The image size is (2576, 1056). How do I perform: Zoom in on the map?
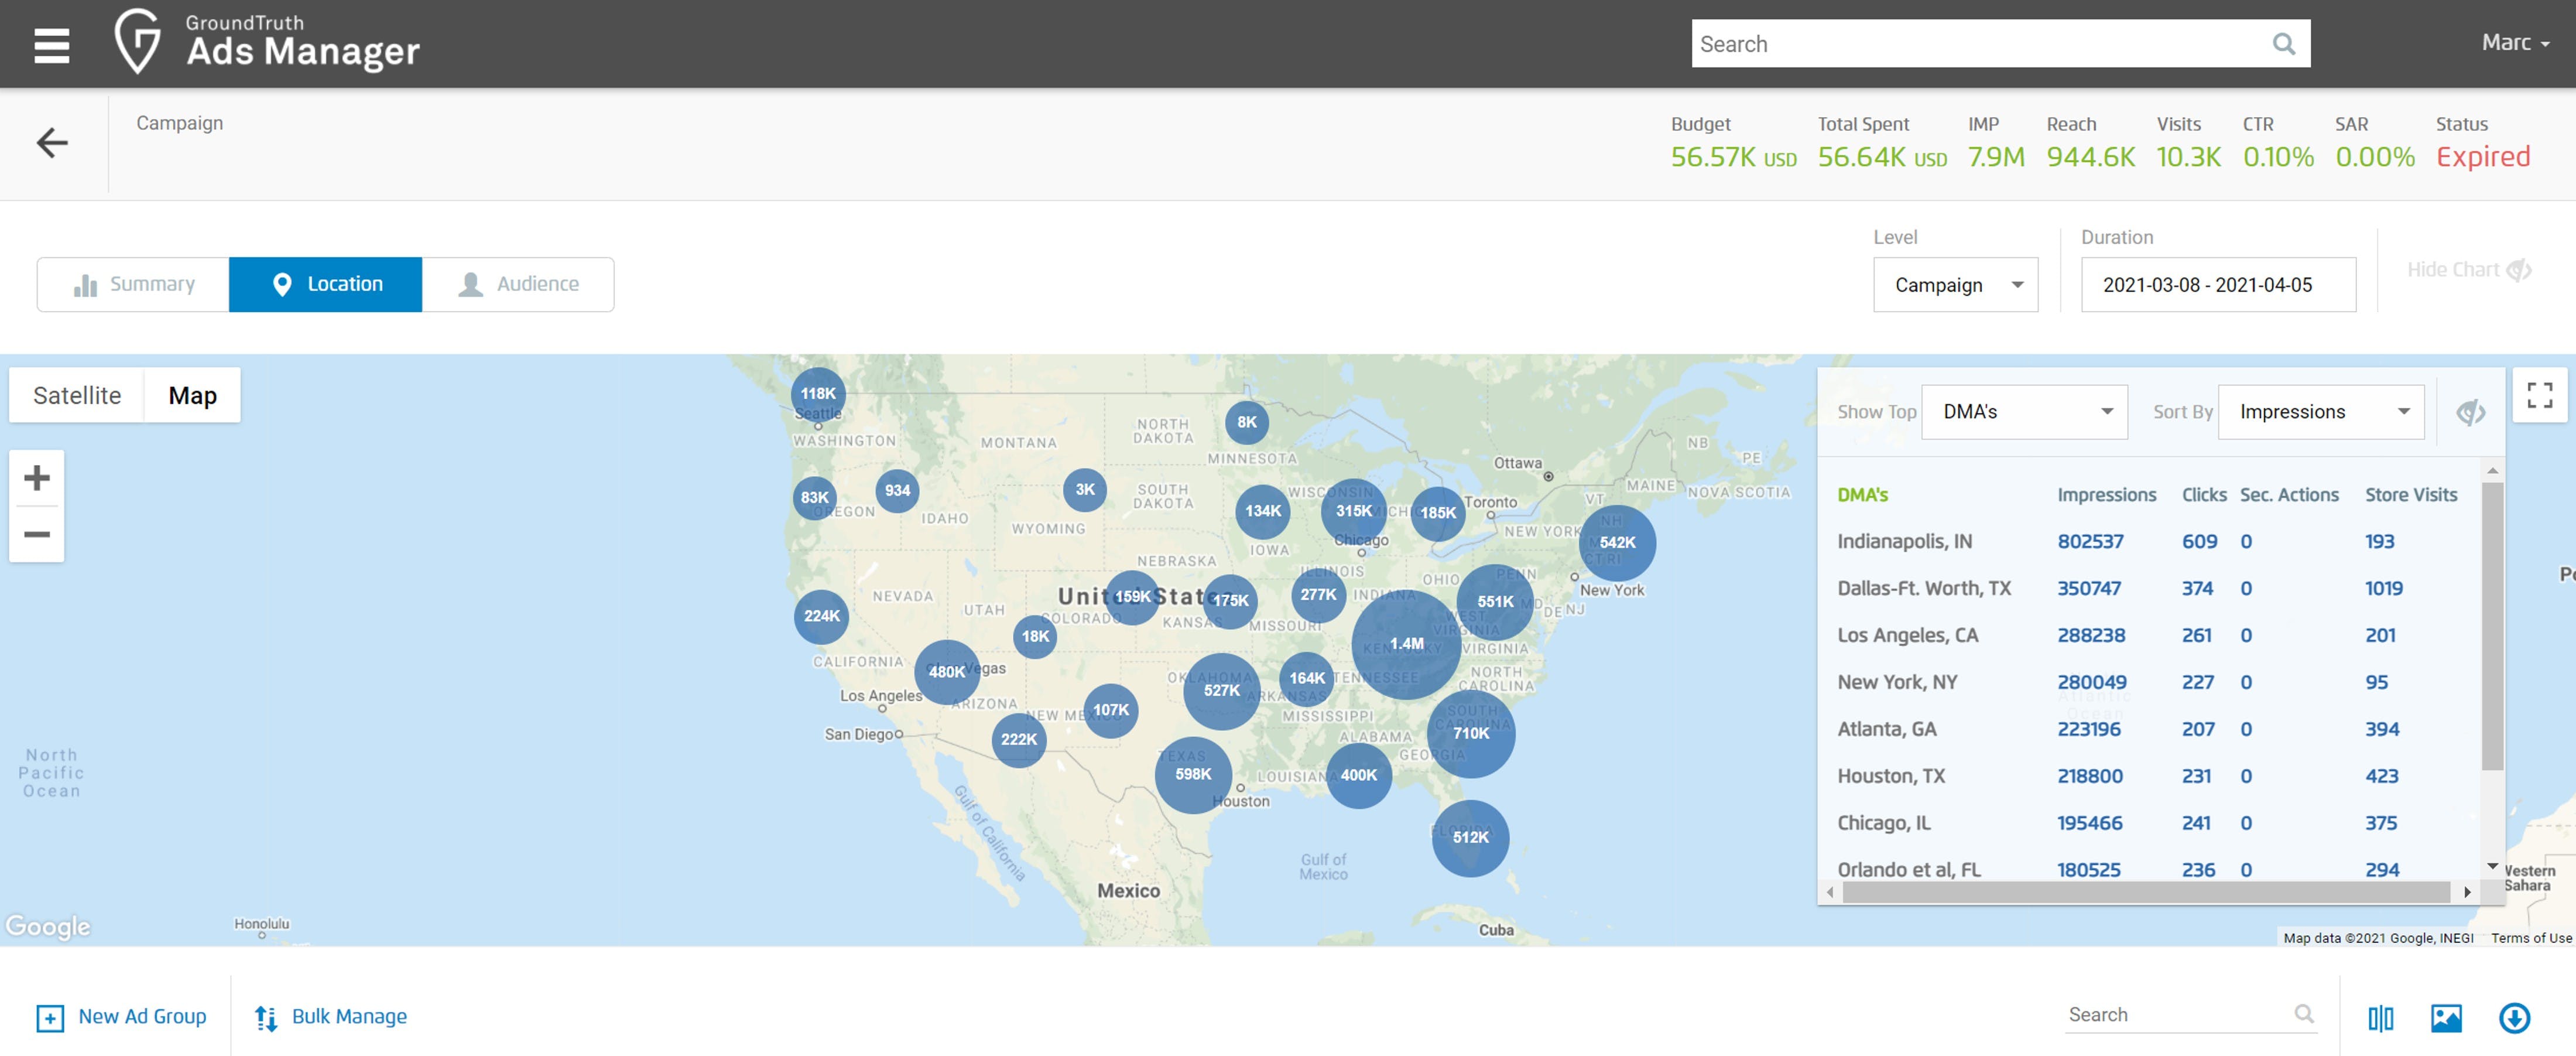(x=37, y=478)
